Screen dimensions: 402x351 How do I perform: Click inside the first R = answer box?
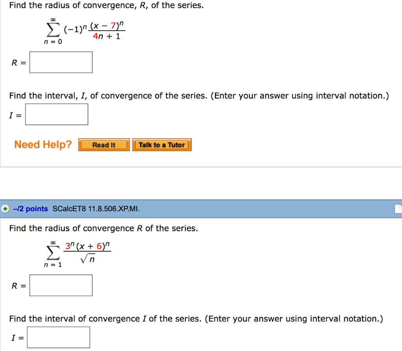(60, 62)
